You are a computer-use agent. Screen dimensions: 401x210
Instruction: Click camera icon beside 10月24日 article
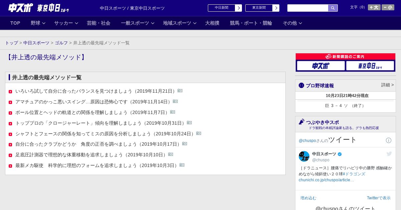coord(199,133)
